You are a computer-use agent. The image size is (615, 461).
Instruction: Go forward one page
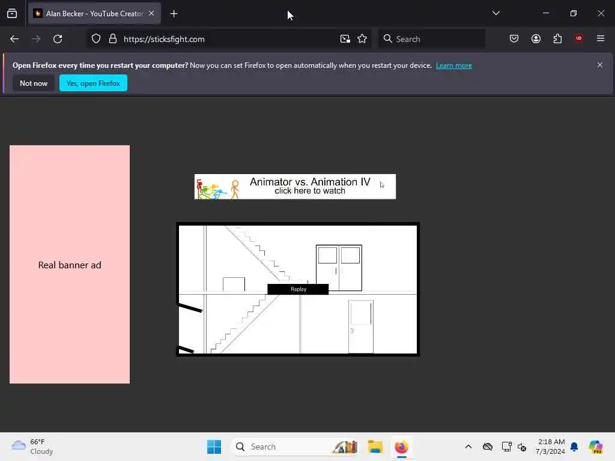click(36, 39)
